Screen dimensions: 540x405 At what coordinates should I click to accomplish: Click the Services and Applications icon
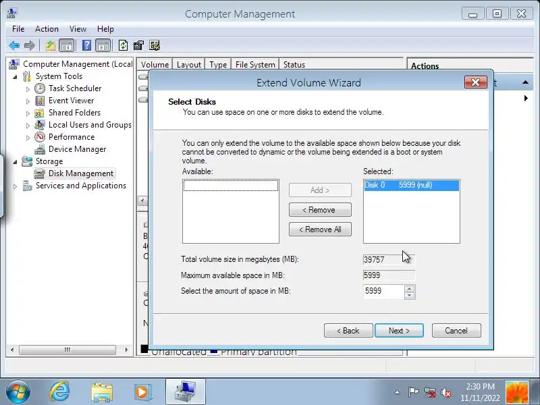coord(27,186)
